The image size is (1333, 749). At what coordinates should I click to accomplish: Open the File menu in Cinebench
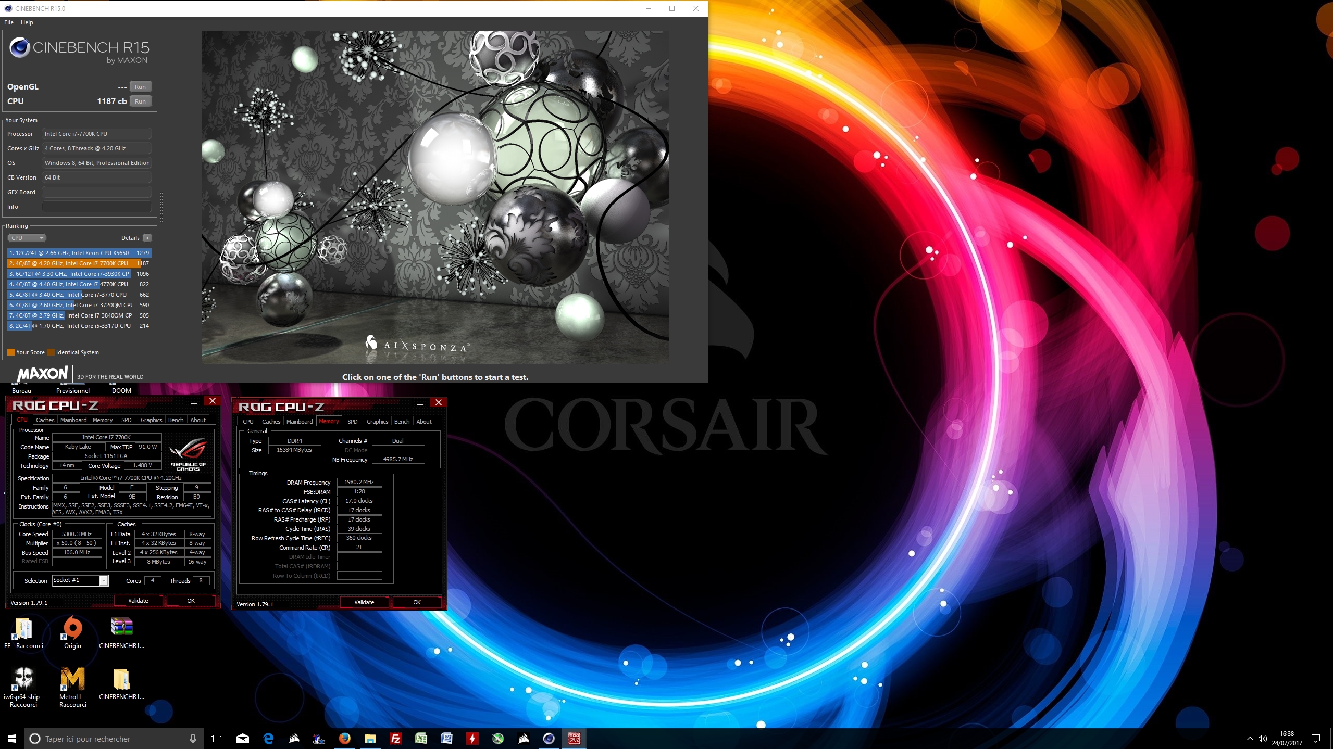9,22
